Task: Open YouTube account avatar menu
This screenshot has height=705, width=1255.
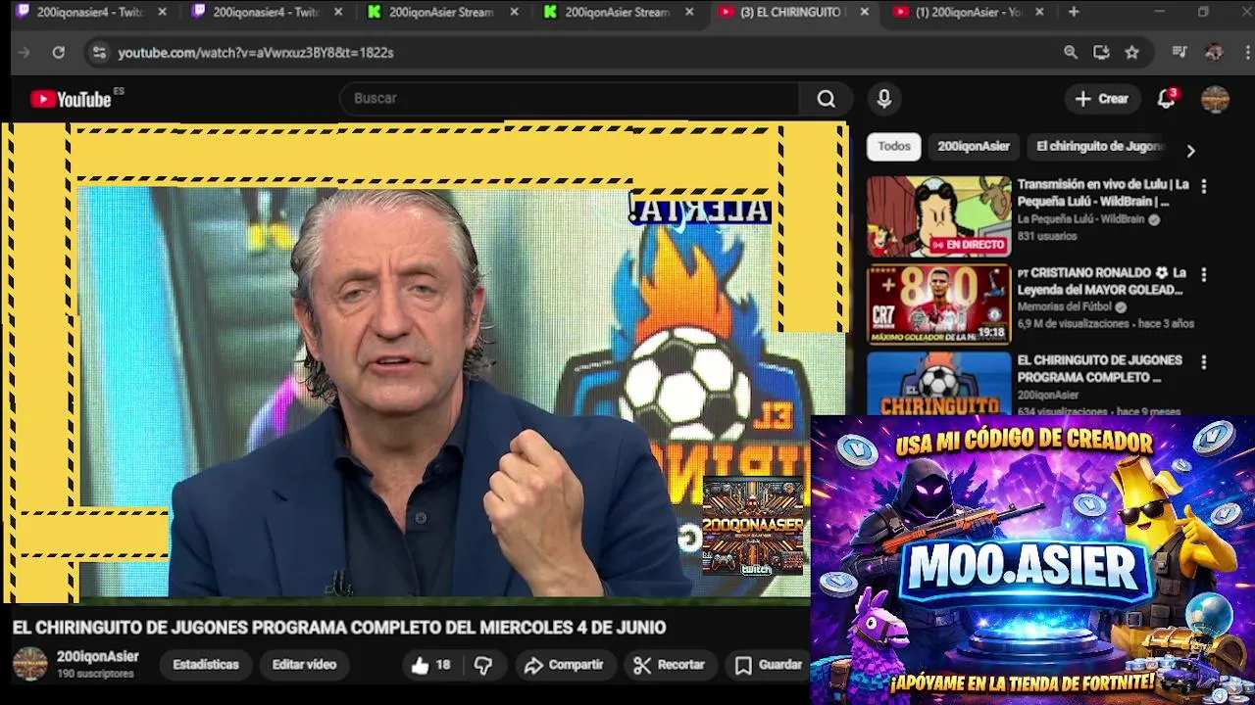Action: click(1215, 99)
